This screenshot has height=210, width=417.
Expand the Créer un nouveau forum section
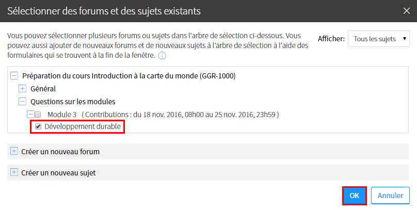(14, 151)
